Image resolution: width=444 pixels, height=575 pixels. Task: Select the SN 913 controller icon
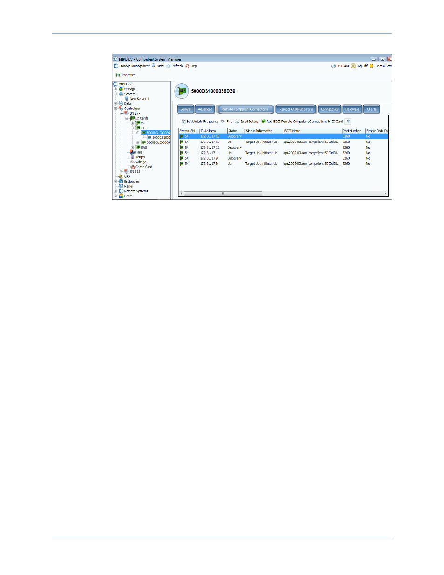(127, 172)
